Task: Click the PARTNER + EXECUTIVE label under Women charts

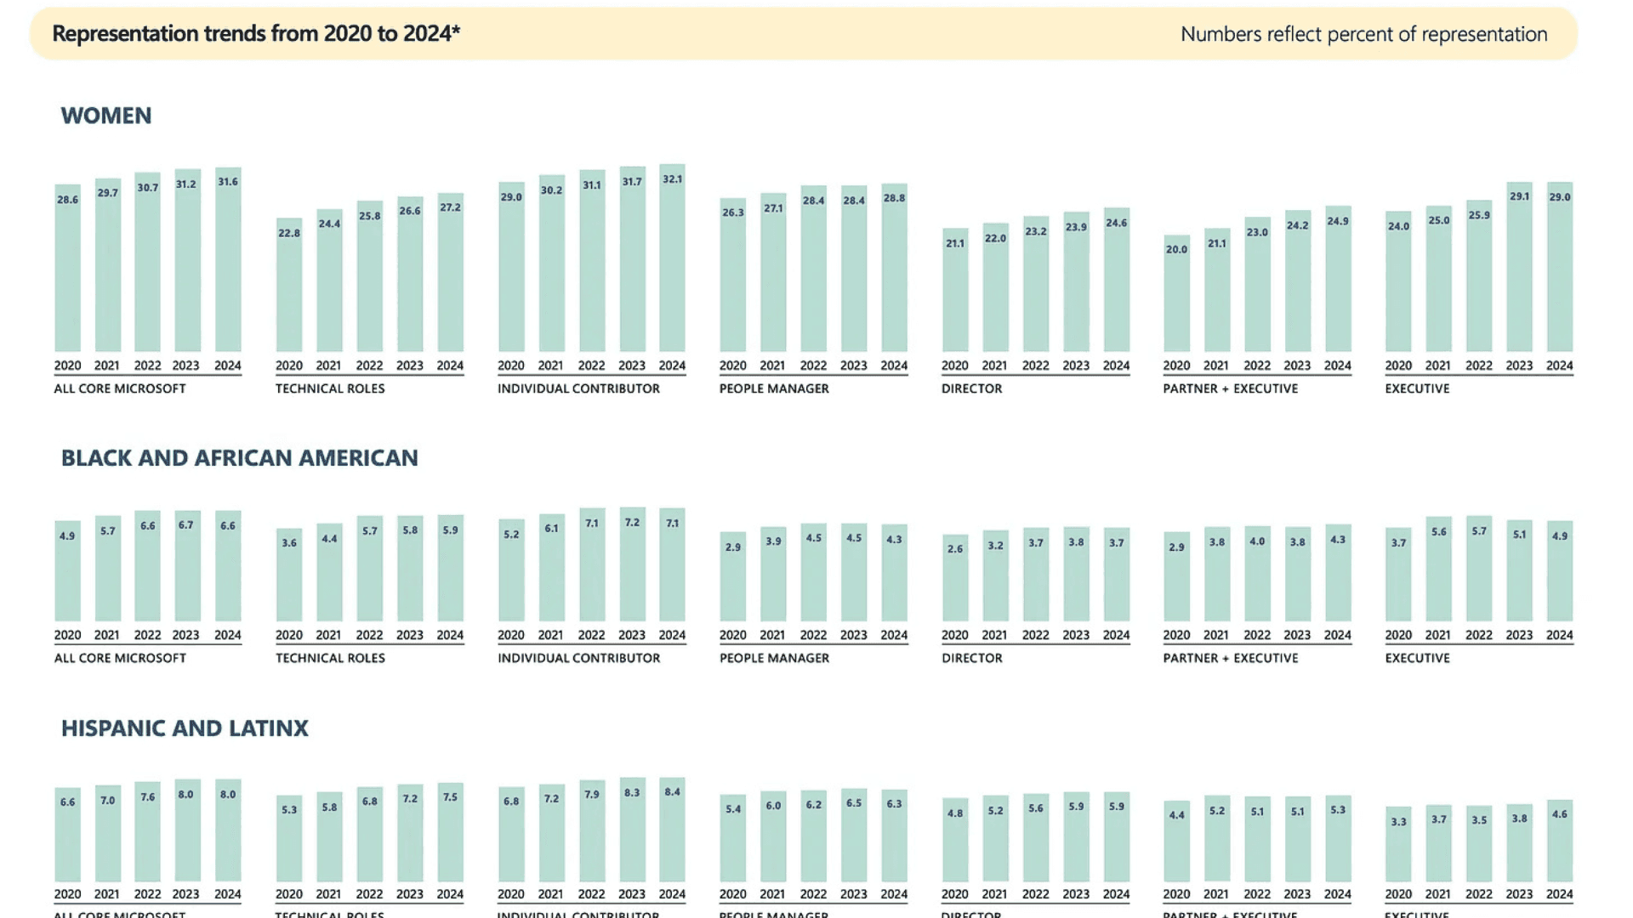Action: coord(1230,388)
